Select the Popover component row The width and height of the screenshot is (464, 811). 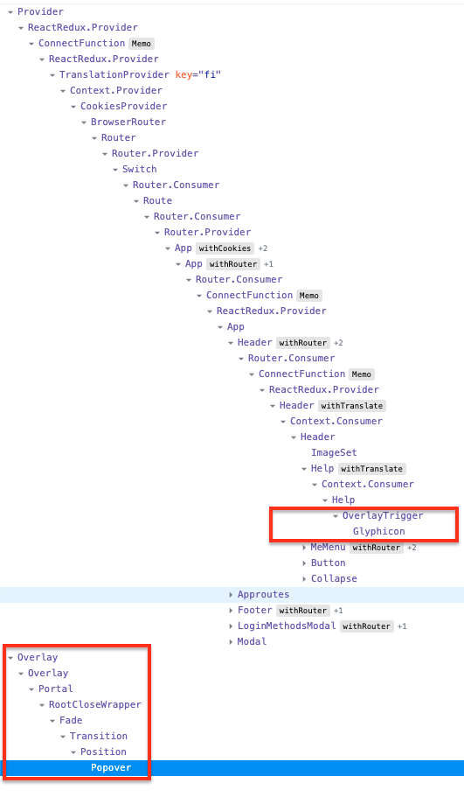pos(232,767)
